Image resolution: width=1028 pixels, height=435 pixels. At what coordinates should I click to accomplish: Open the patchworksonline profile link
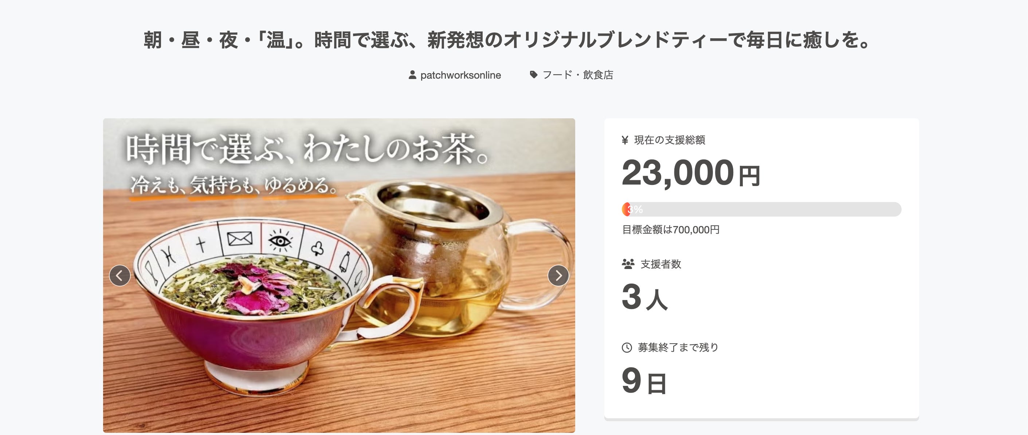pos(460,75)
